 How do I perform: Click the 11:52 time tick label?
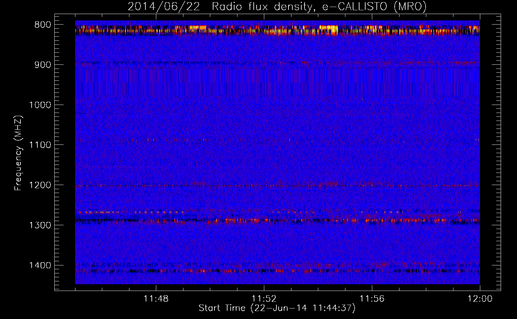pyautogui.click(x=264, y=299)
